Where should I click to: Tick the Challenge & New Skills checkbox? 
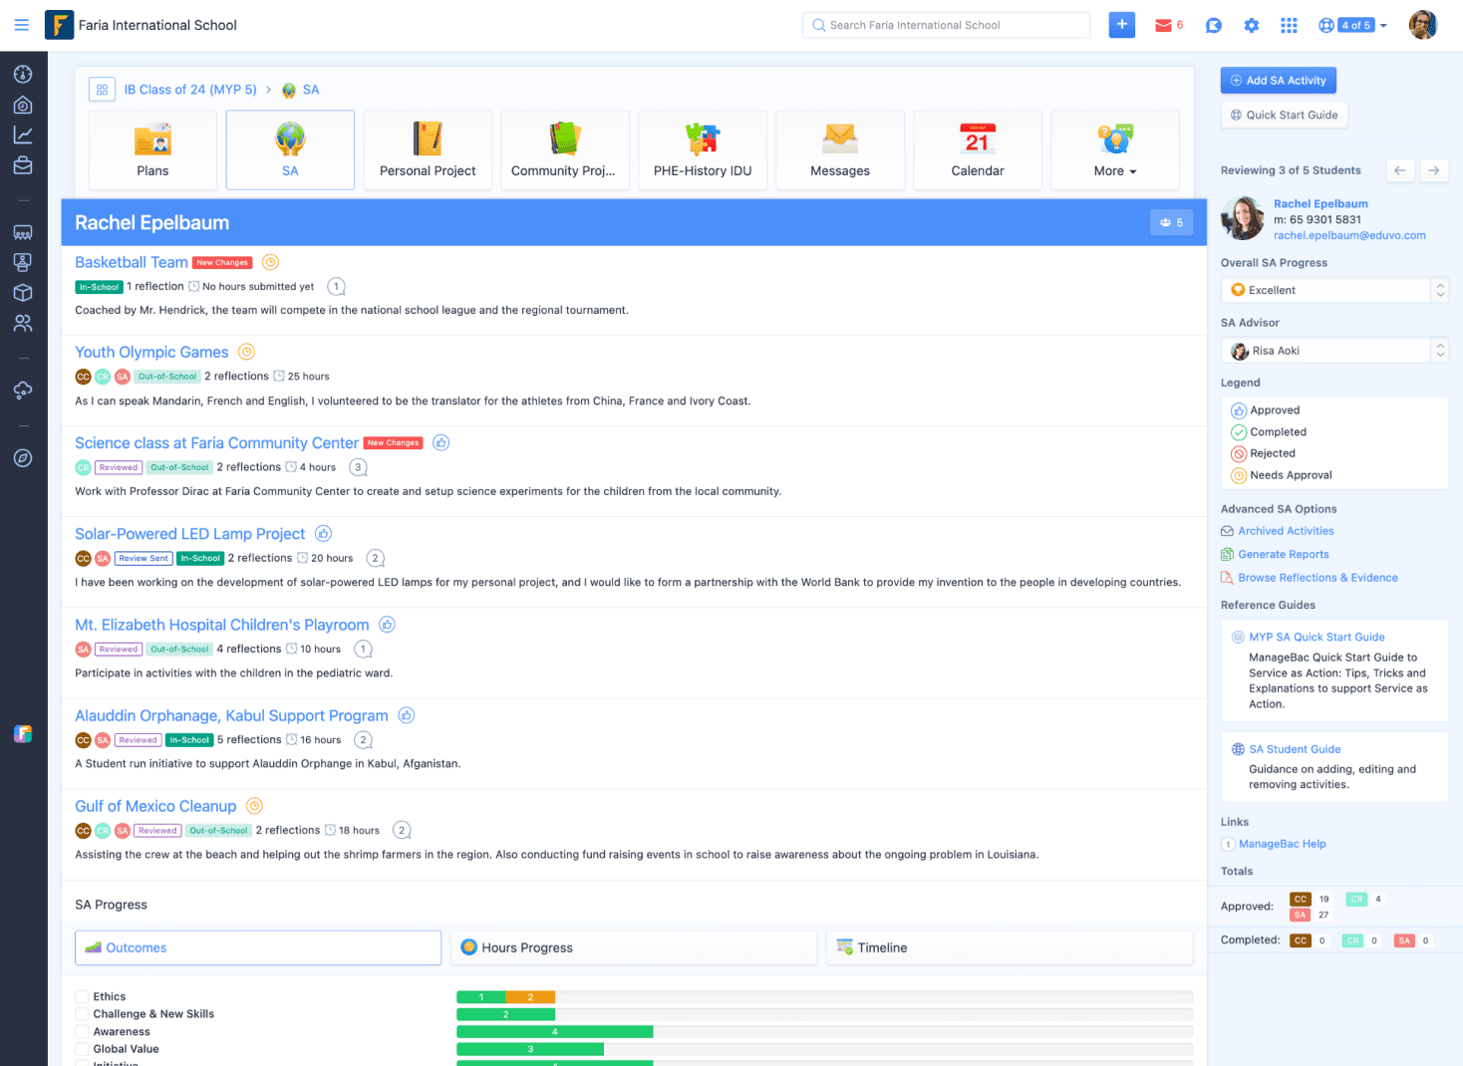tap(82, 1014)
